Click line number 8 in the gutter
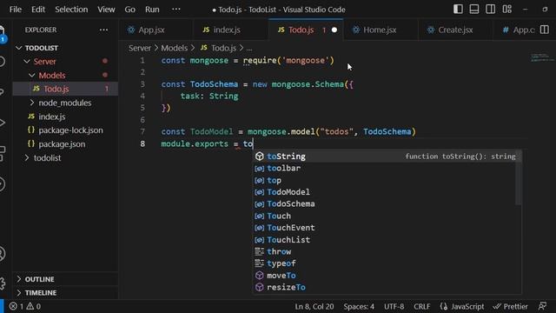This screenshot has height=313, width=556. pyautogui.click(x=142, y=143)
